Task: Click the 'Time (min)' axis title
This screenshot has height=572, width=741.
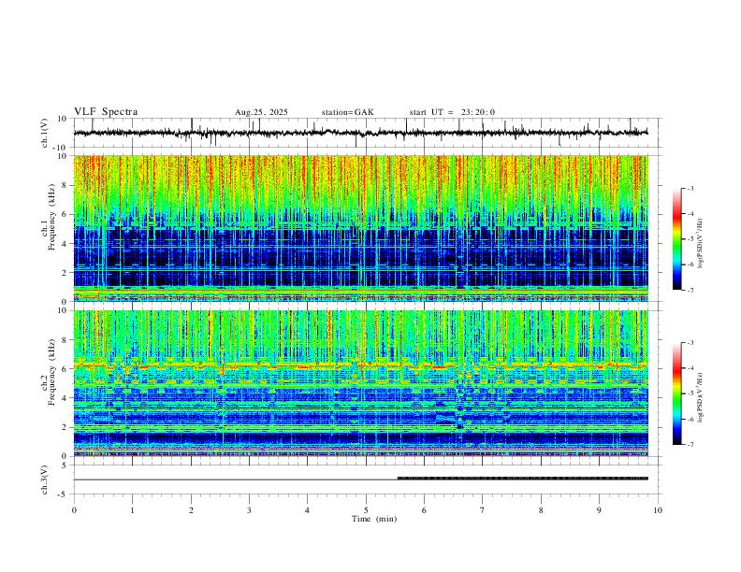Action: [374, 519]
